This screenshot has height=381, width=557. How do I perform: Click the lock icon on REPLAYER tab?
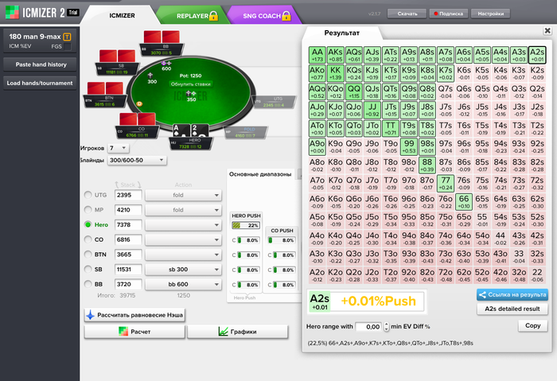pos(213,16)
